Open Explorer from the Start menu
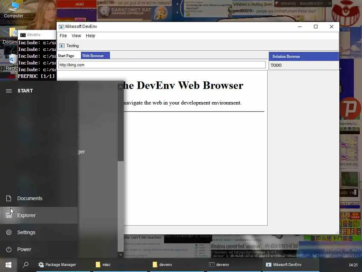362x272 pixels. 39,215
